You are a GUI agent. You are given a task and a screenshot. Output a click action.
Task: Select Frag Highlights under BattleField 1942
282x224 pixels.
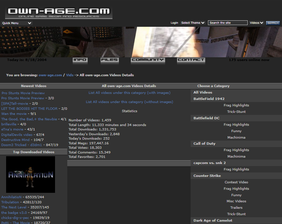tap(236, 105)
